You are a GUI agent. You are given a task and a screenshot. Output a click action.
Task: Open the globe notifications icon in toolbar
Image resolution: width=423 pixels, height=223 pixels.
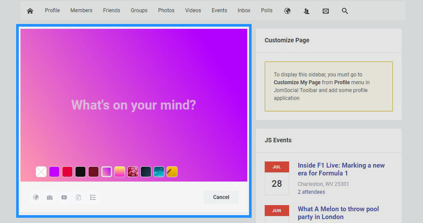[287, 11]
